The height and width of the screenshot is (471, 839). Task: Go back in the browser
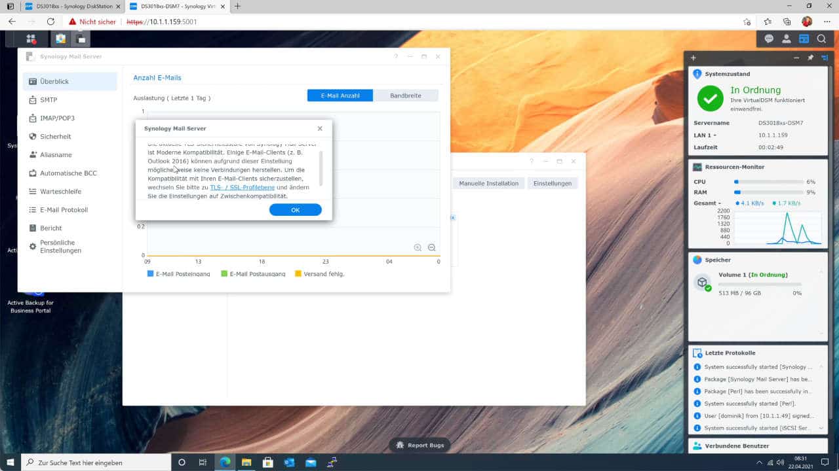[x=12, y=22]
